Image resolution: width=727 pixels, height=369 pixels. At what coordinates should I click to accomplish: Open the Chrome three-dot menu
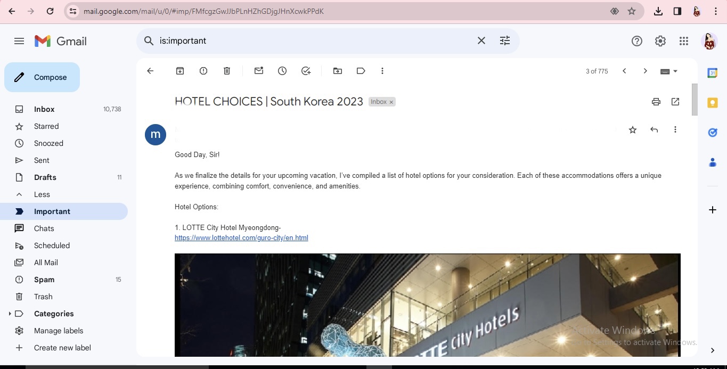point(716,11)
